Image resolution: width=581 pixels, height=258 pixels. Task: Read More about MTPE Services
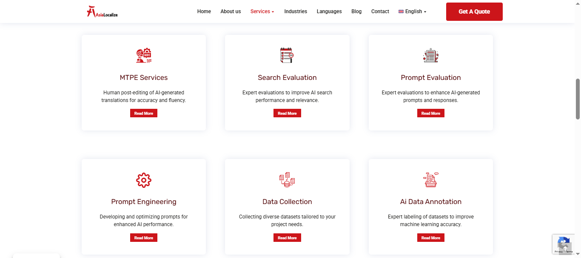click(x=144, y=113)
